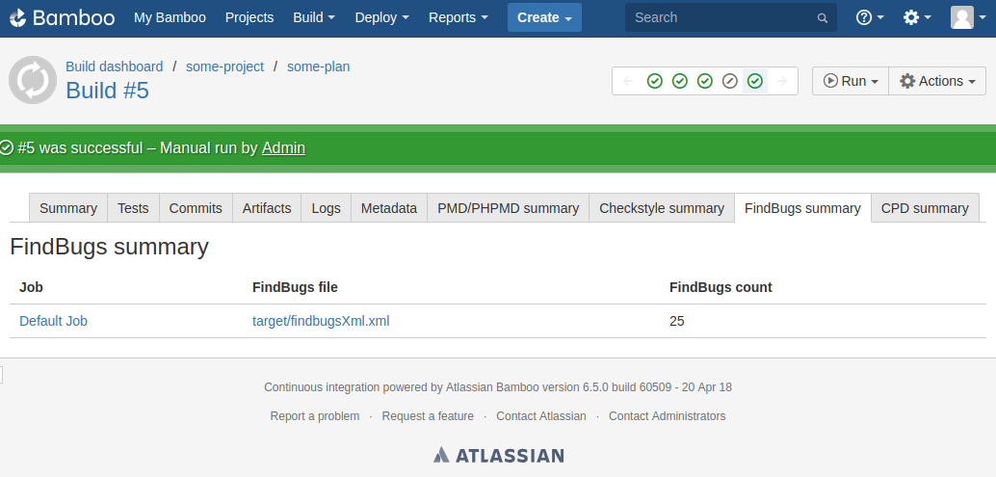Switch to the Summary tab

(68, 208)
